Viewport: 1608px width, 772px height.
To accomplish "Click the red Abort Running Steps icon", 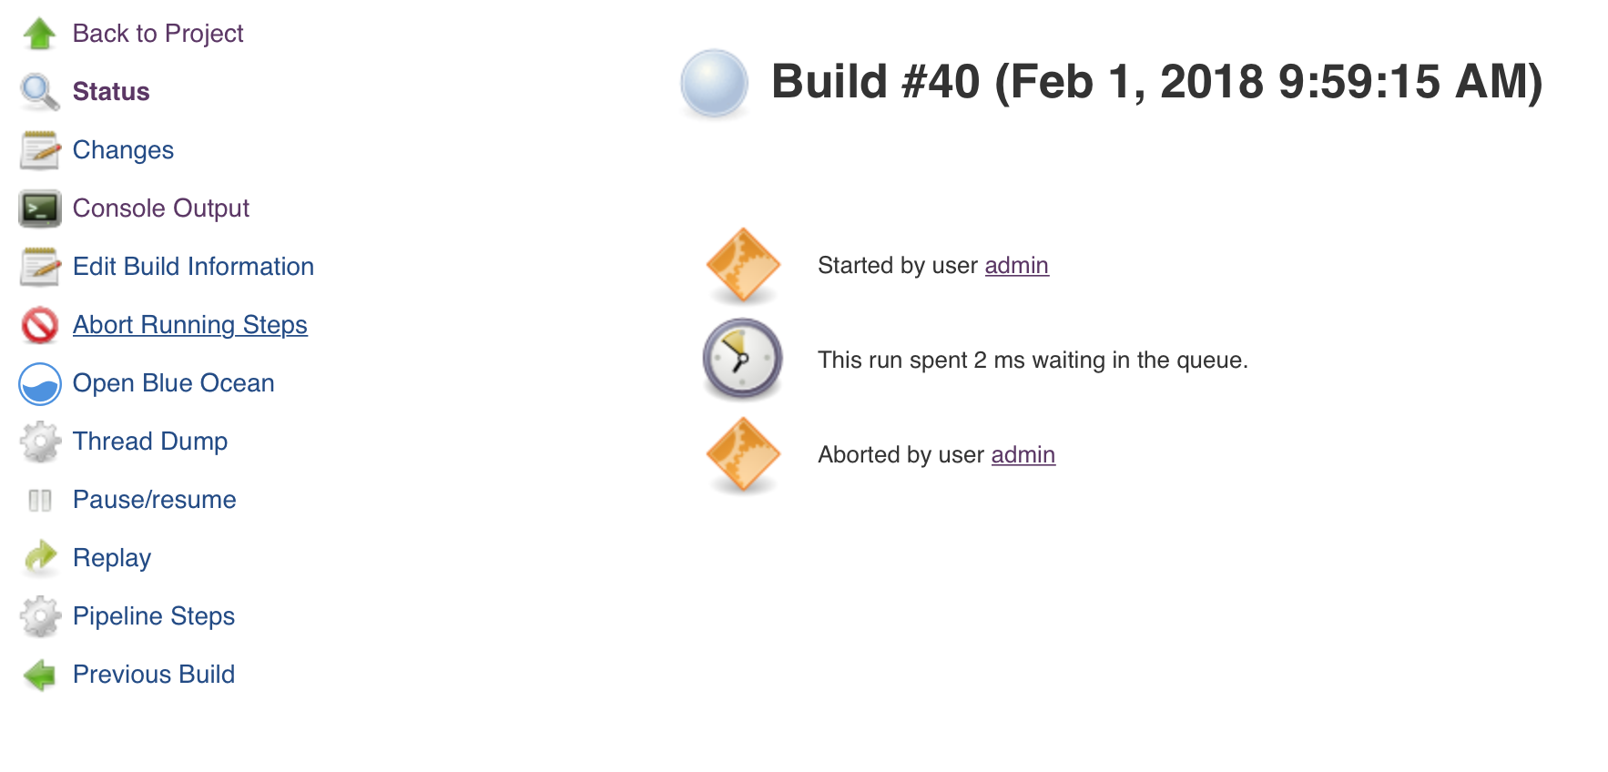I will [40, 325].
